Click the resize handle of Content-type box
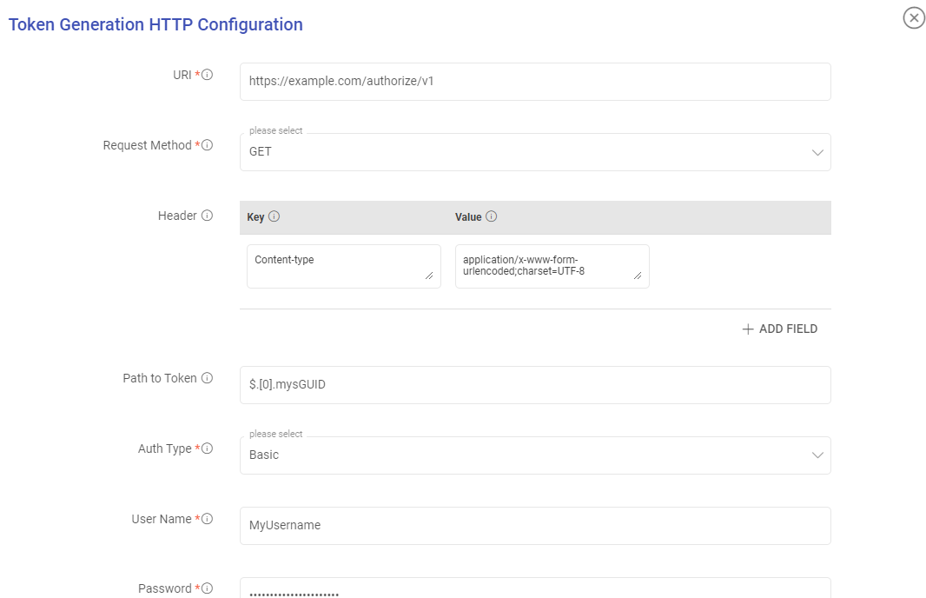 [429, 276]
